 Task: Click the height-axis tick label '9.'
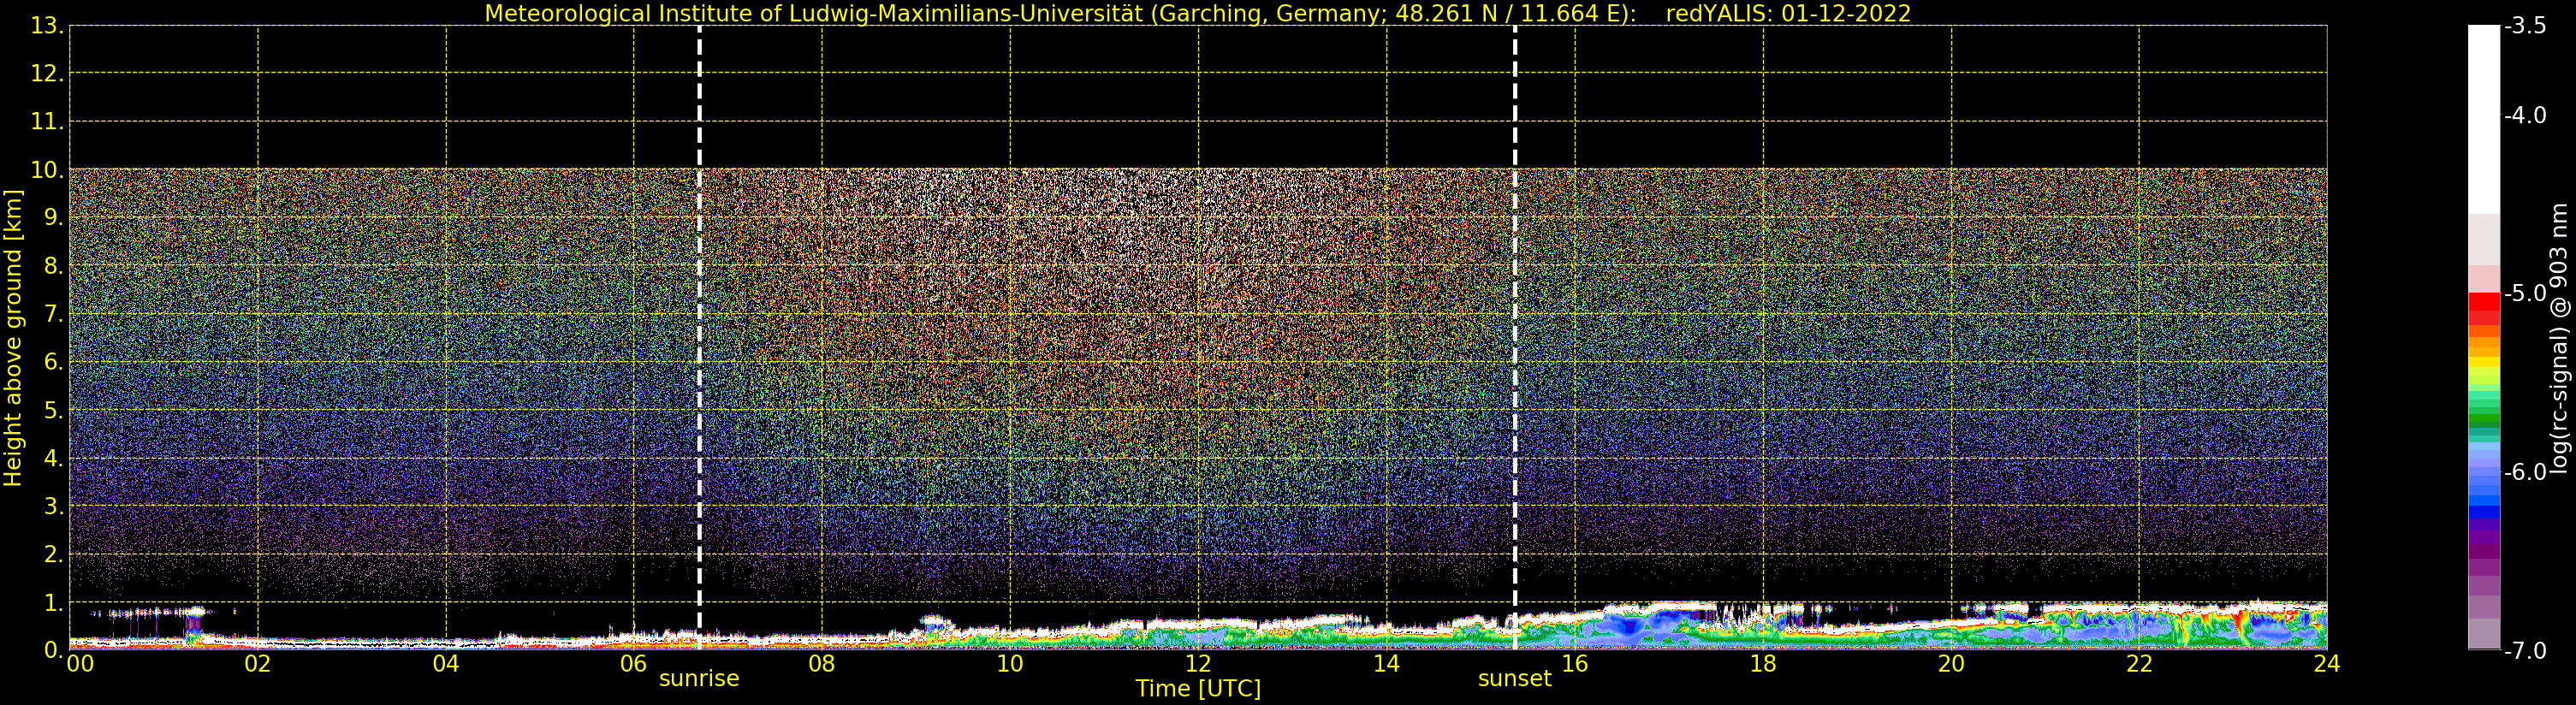tap(54, 218)
